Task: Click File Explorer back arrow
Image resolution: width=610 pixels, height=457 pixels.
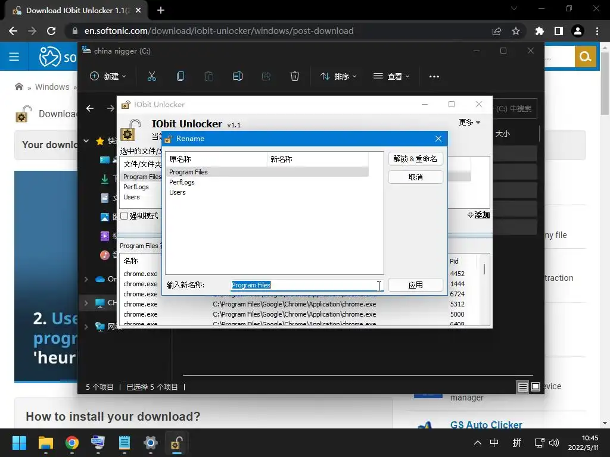Action: pyautogui.click(x=90, y=108)
